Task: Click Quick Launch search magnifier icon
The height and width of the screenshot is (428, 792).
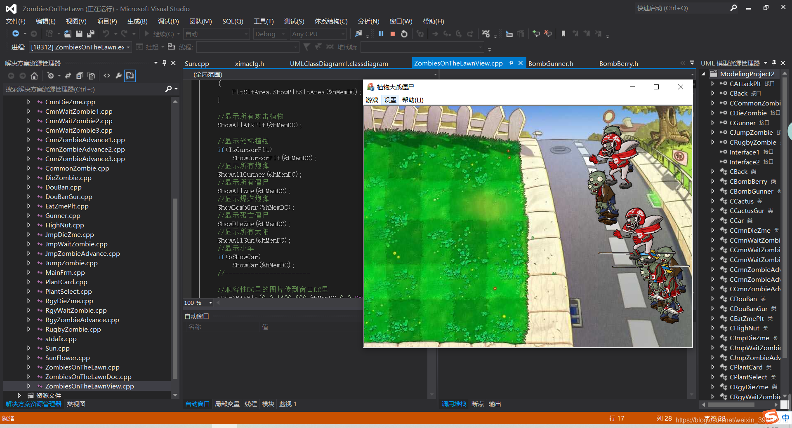Action: click(x=733, y=8)
